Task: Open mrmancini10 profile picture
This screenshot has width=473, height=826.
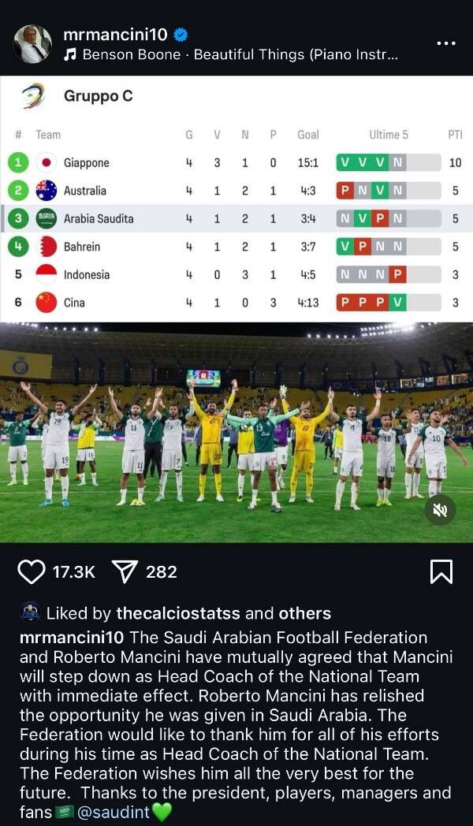Action: click(x=32, y=44)
